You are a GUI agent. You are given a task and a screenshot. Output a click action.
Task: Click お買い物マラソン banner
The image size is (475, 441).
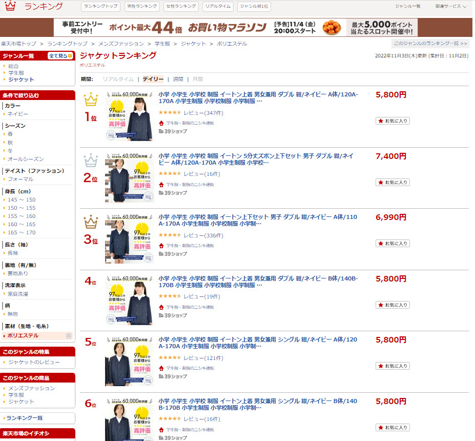coord(236,28)
